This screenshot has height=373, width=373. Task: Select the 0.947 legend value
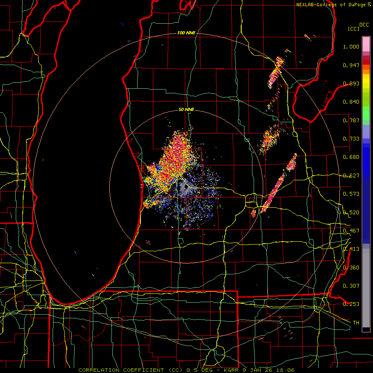(x=351, y=65)
